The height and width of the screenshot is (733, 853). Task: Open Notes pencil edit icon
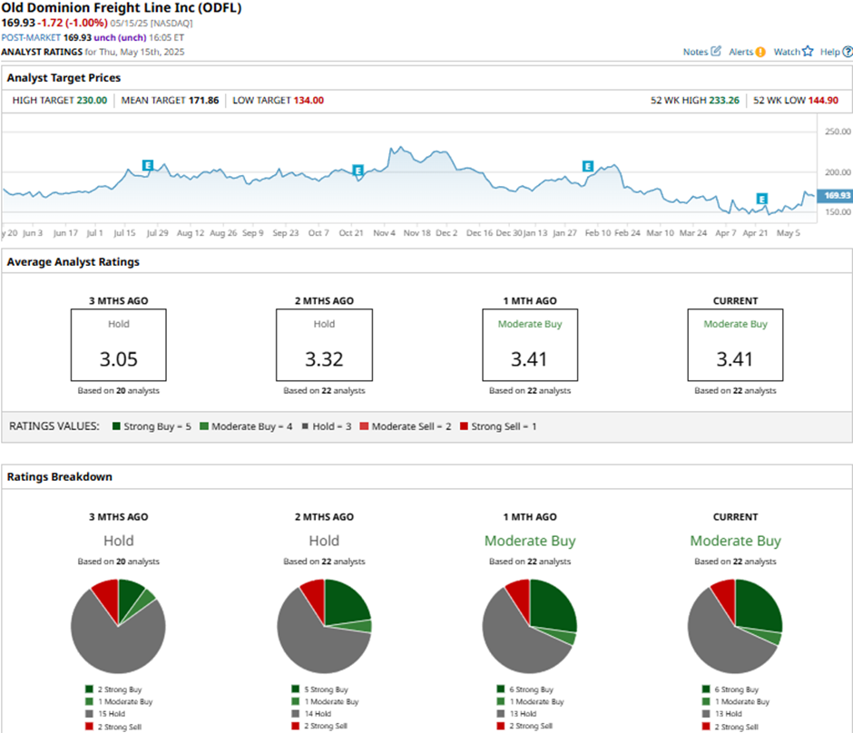click(x=716, y=52)
